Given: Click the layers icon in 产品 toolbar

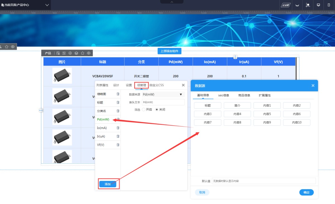Looking at the screenshot, I should click(76, 53).
